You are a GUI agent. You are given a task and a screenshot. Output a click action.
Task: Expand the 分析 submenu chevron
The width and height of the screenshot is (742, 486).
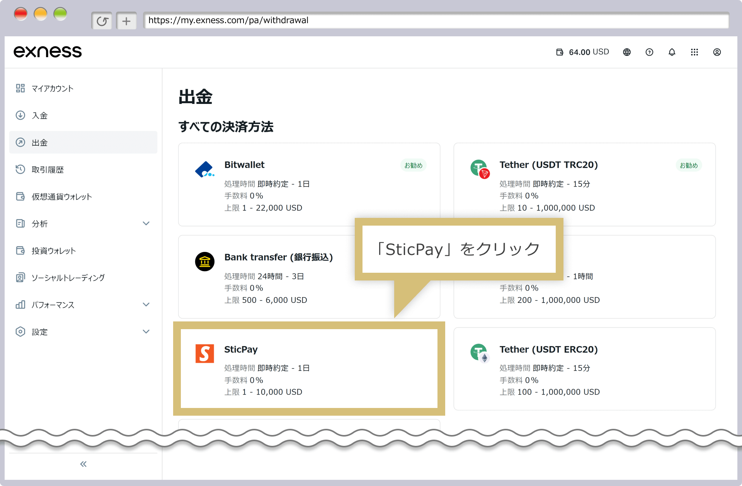[146, 223]
